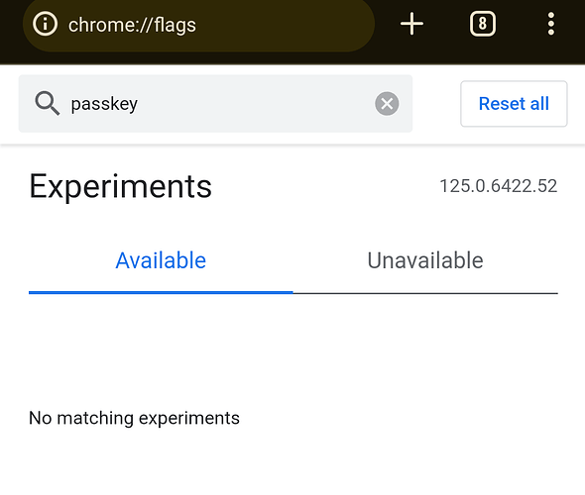The image size is (585, 495).
Task: Tap the chrome://flags address bar
Action: pos(198,25)
